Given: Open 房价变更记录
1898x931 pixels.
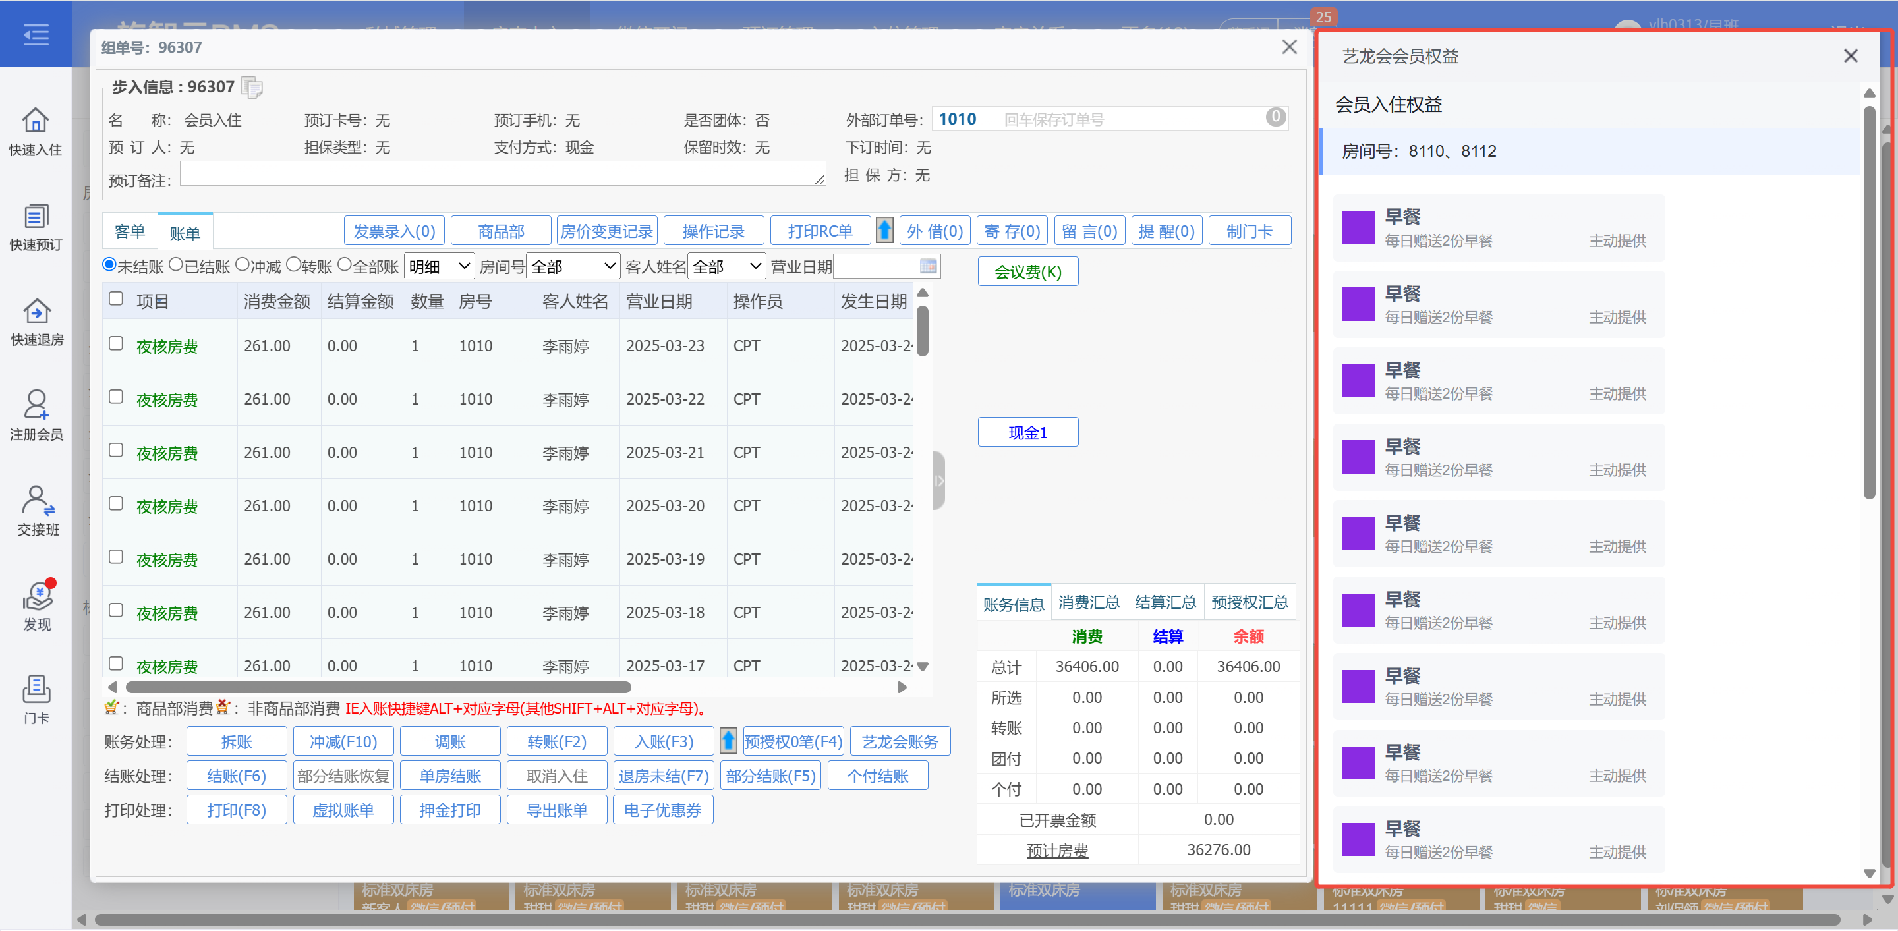Looking at the screenshot, I should point(606,231).
